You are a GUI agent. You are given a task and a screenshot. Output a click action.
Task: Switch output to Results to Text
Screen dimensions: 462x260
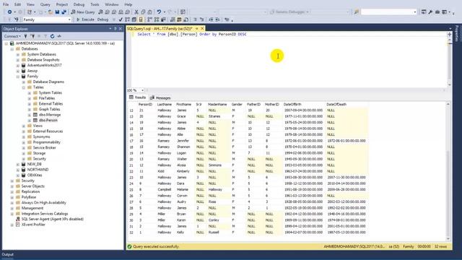(x=173, y=19)
